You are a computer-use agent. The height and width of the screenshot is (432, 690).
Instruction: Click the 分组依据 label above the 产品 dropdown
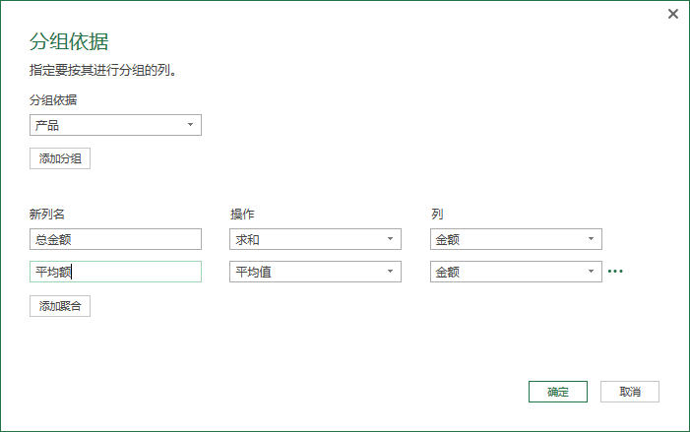tap(53, 99)
